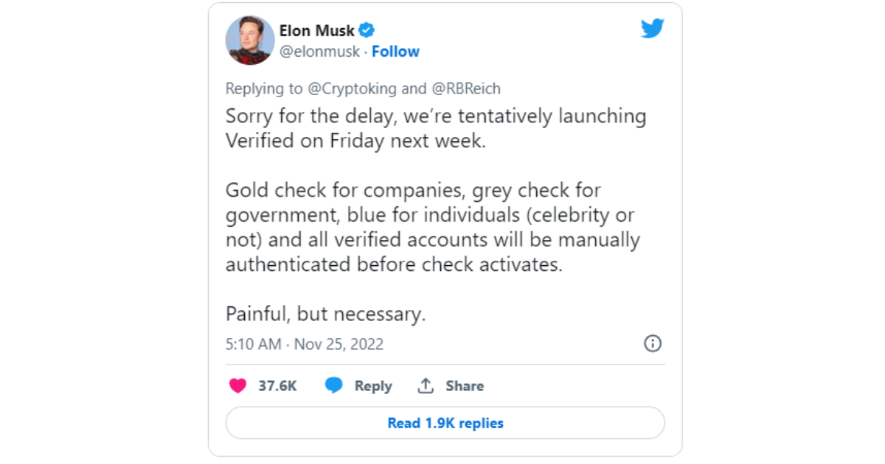Click the 37.6K likes count

tap(277, 386)
